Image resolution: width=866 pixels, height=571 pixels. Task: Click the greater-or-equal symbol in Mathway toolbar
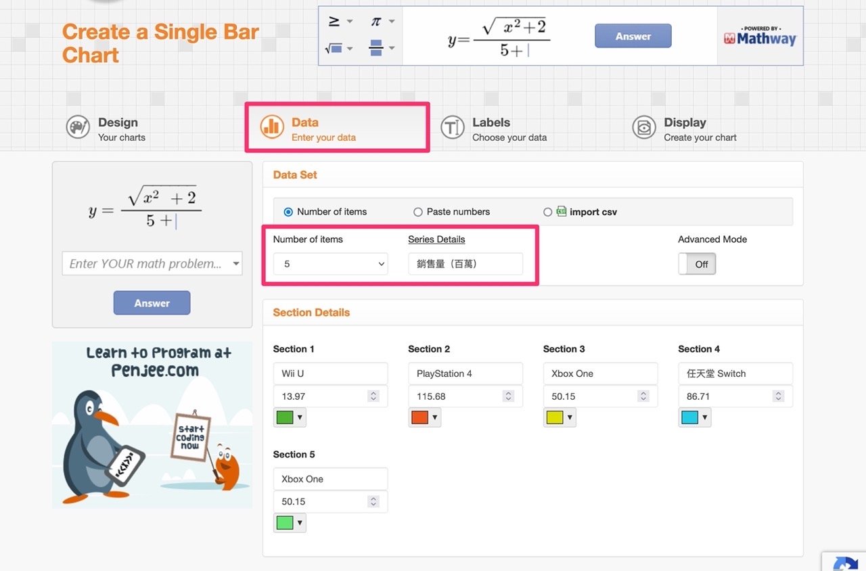click(x=334, y=22)
